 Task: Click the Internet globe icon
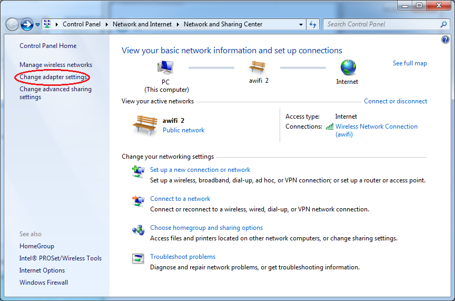tap(348, 67)
